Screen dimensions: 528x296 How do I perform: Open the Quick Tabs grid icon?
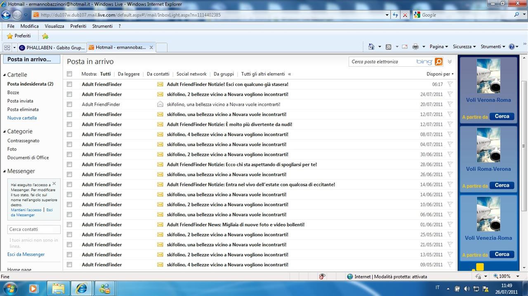[7, 47]
